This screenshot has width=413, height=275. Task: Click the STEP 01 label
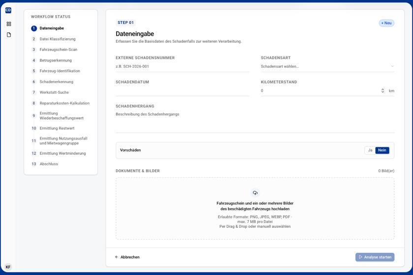click(x=126, y=23)
